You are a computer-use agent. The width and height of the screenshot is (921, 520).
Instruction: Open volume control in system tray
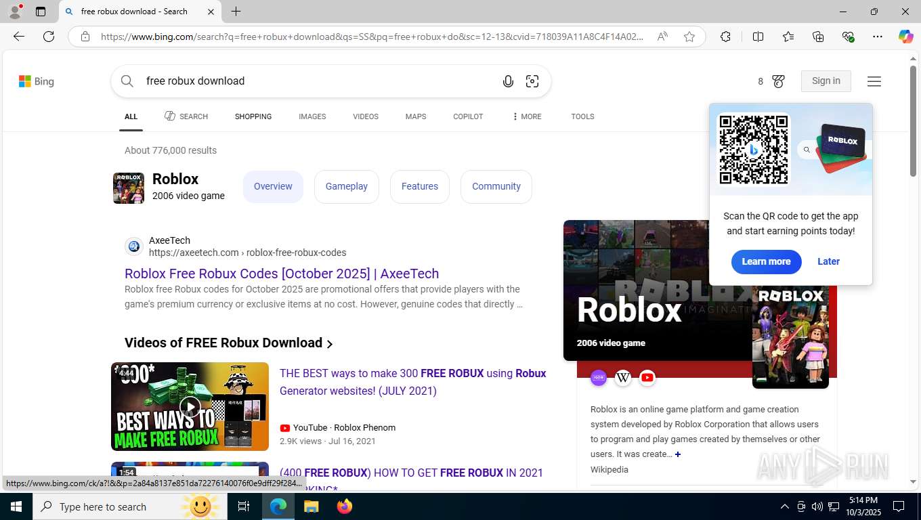tap(817, 506)
